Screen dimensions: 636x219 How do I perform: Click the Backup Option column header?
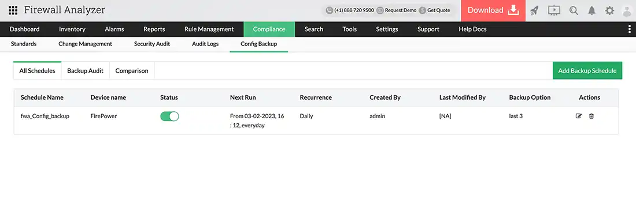pos(530,97)
